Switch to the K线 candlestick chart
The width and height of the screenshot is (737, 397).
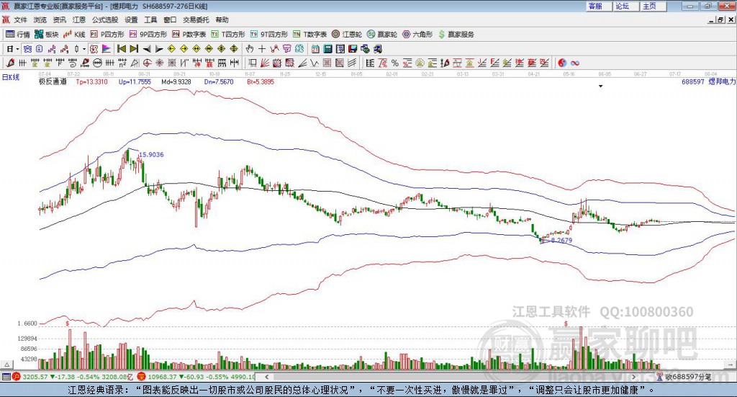click(x=74, y=35)
